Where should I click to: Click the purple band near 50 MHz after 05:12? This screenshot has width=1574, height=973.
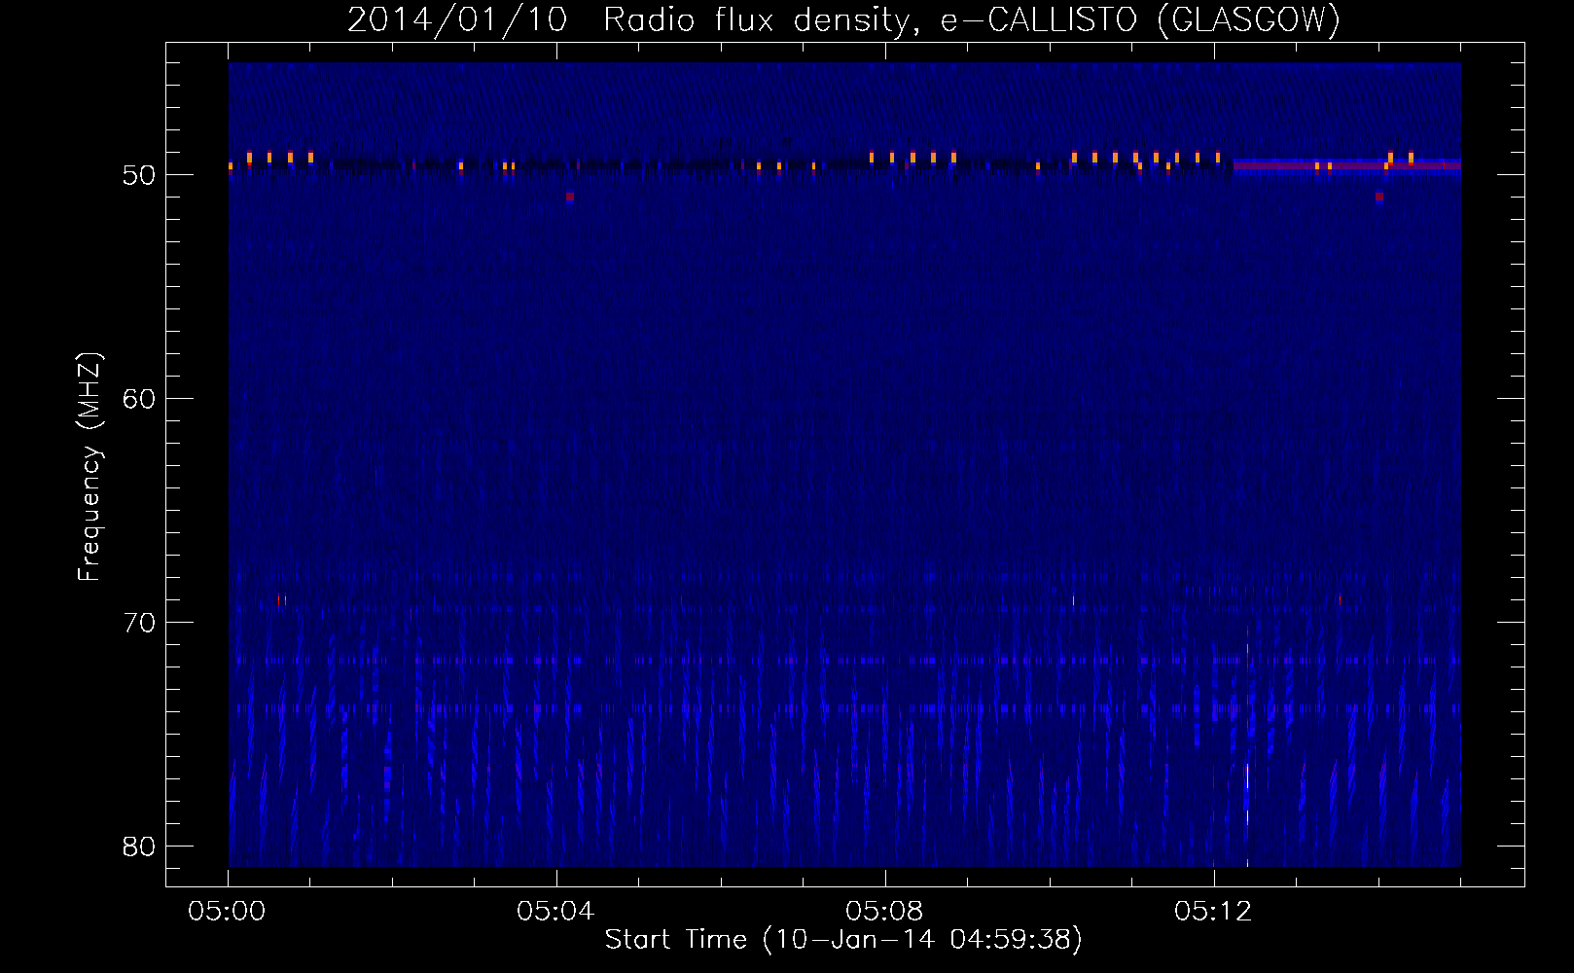click(x=1346, y=165)
